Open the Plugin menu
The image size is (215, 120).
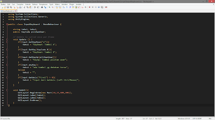pos(72,4)
